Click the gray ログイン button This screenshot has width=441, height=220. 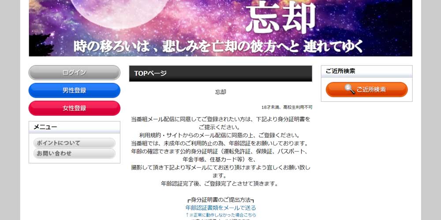[x=74, y=73]
